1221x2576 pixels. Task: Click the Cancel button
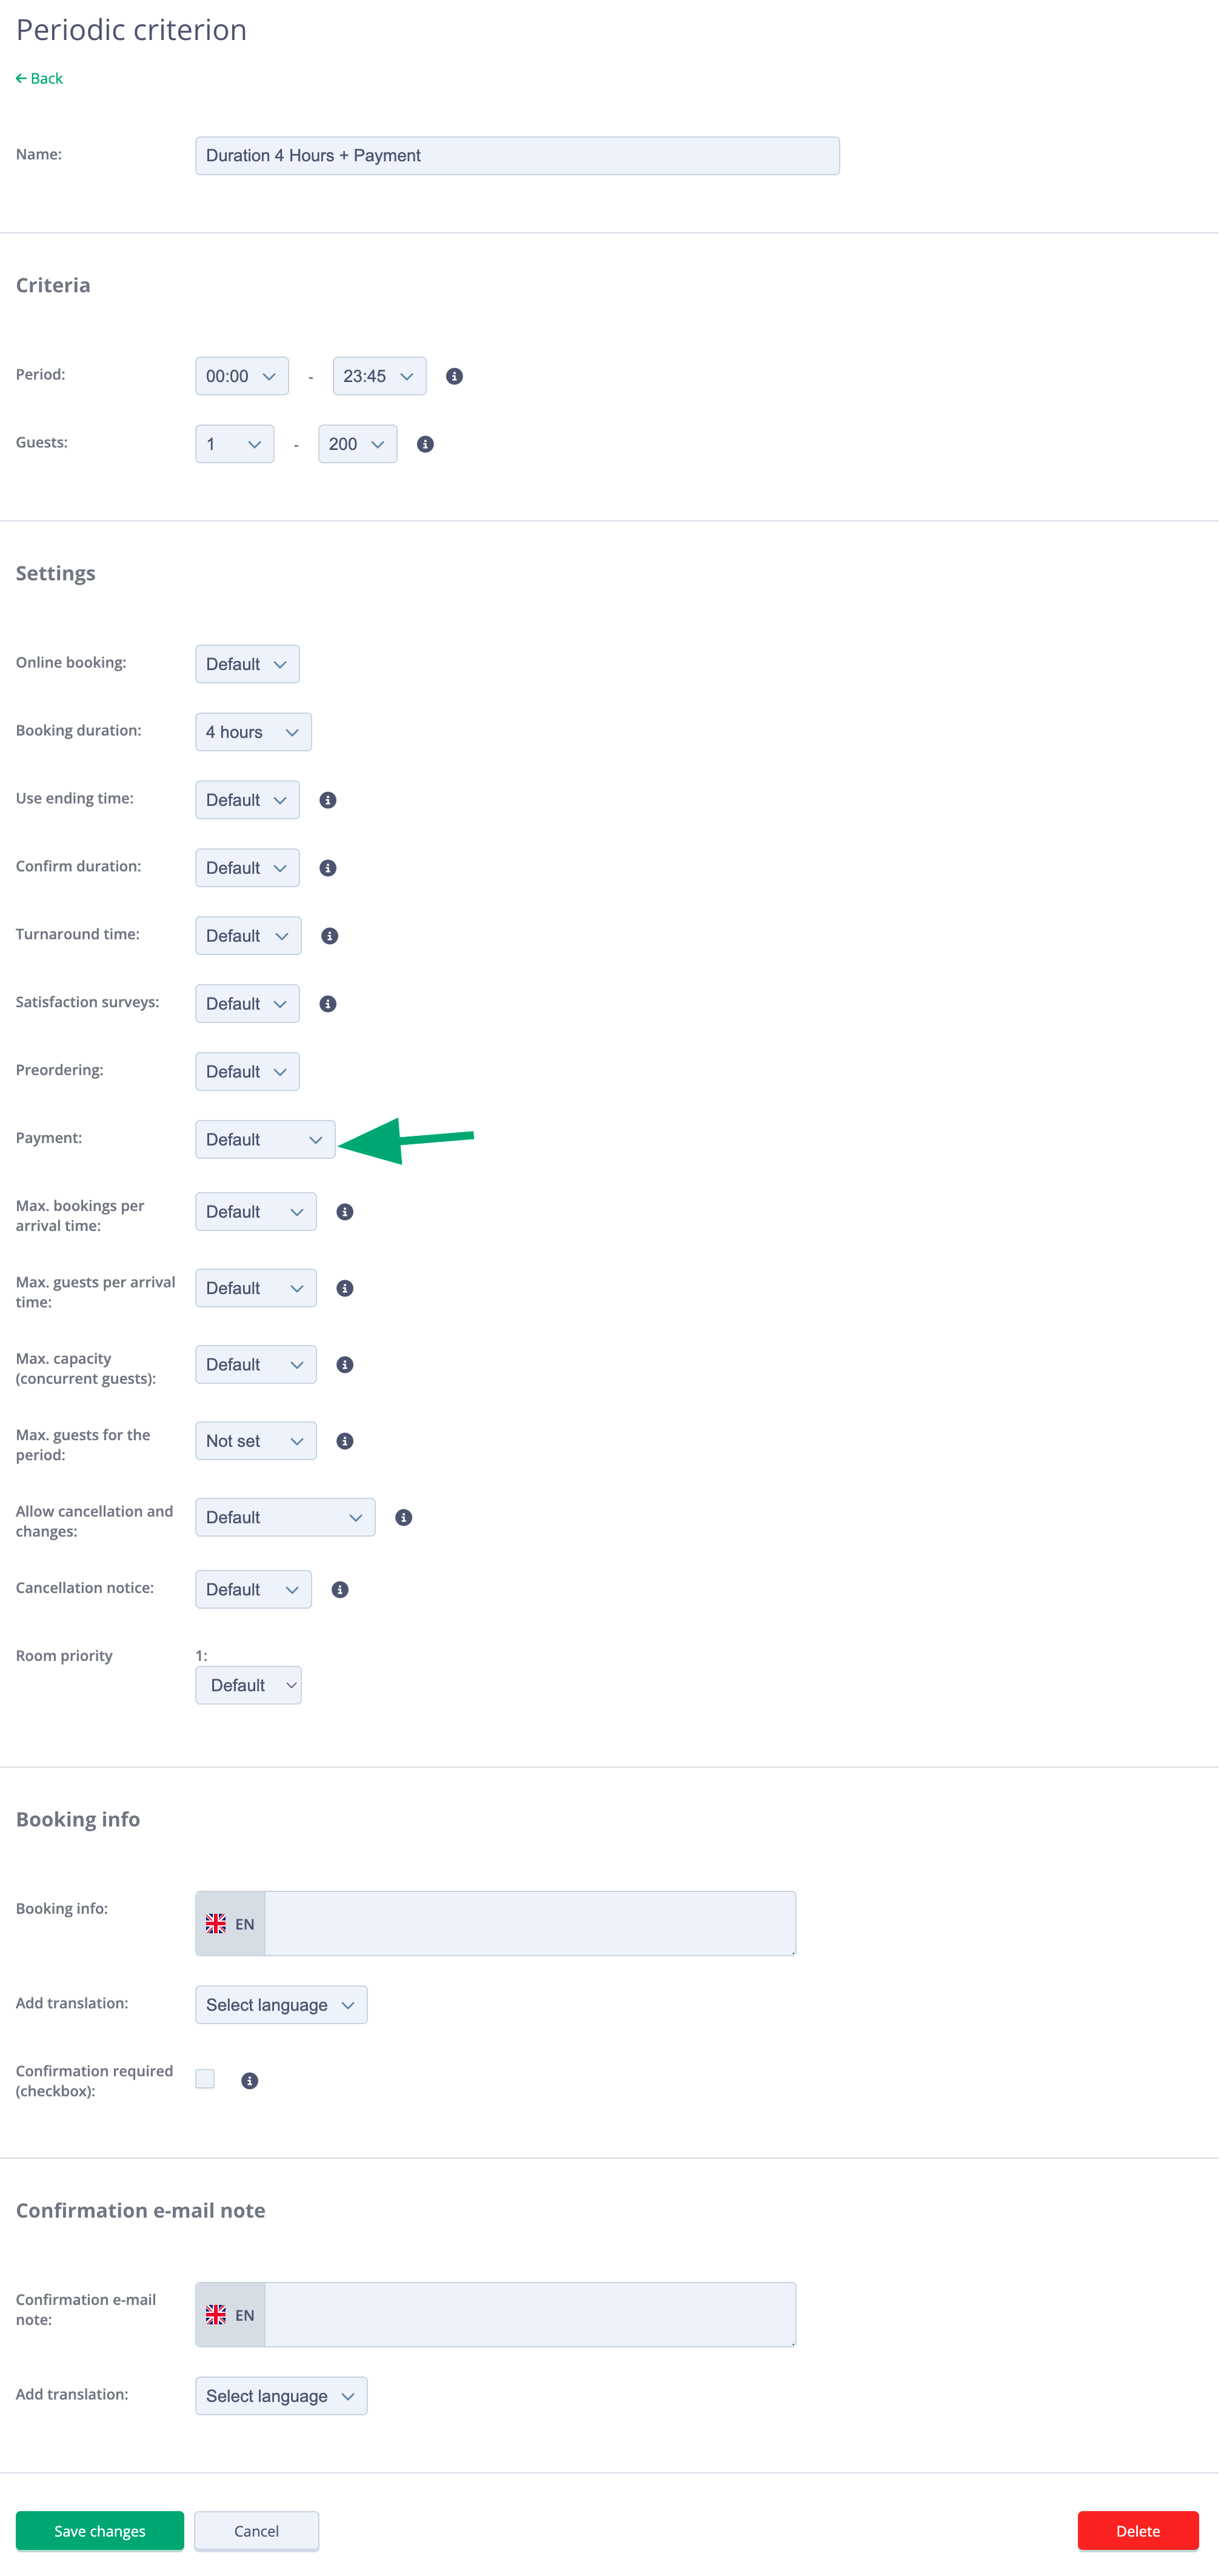[x=256, y=2531]
